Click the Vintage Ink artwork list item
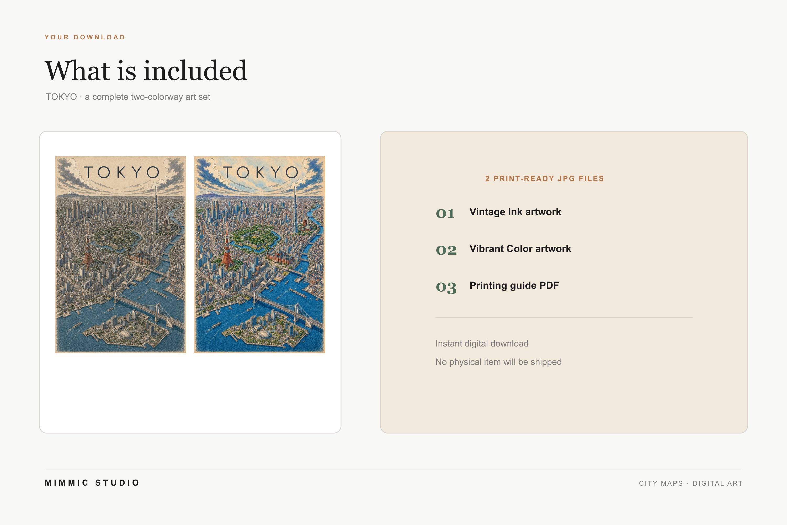The width and height of the screenshot is (787, 525). tap(515, 212)
